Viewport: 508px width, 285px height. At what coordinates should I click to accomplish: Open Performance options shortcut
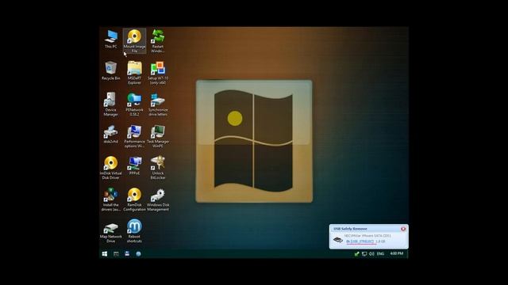pyautogui.click(x=134, y=136)
